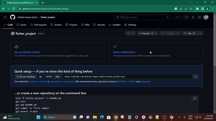Launch Microsoft Edge from taskbar

[x=102, y=117]
